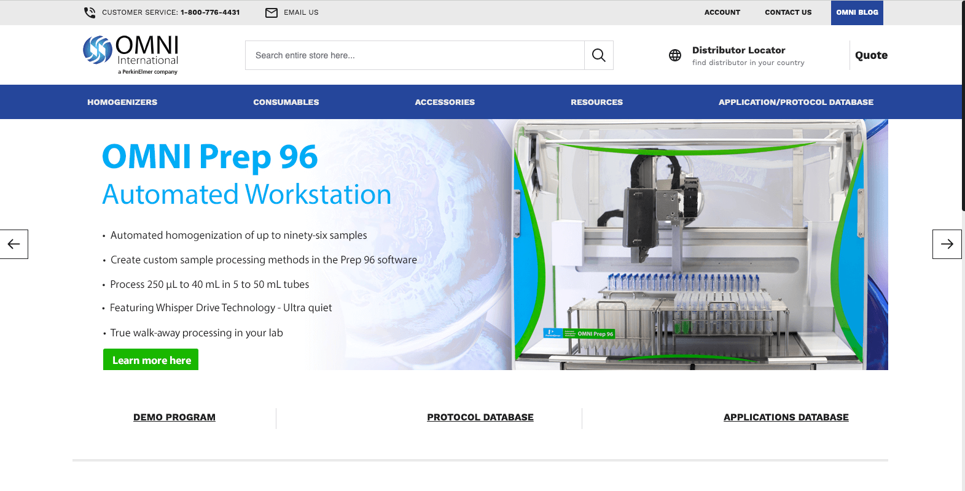
Task: Go to previous slide with left arrow
Action: click(x=14, y=244)
